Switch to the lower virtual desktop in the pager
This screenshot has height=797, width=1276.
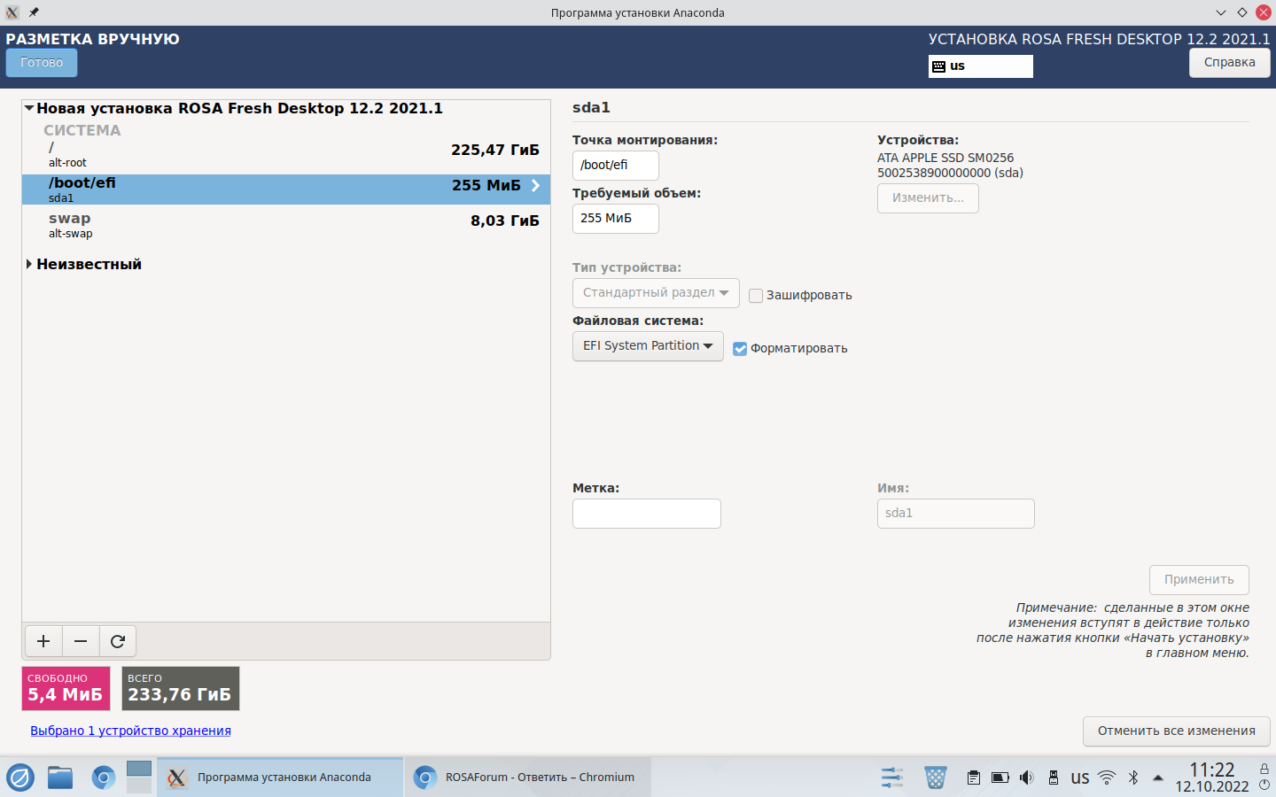tap(139, 786)
